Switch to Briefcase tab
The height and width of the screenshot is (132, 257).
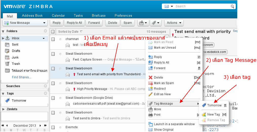pyautogui.click(x=99, y=15)
